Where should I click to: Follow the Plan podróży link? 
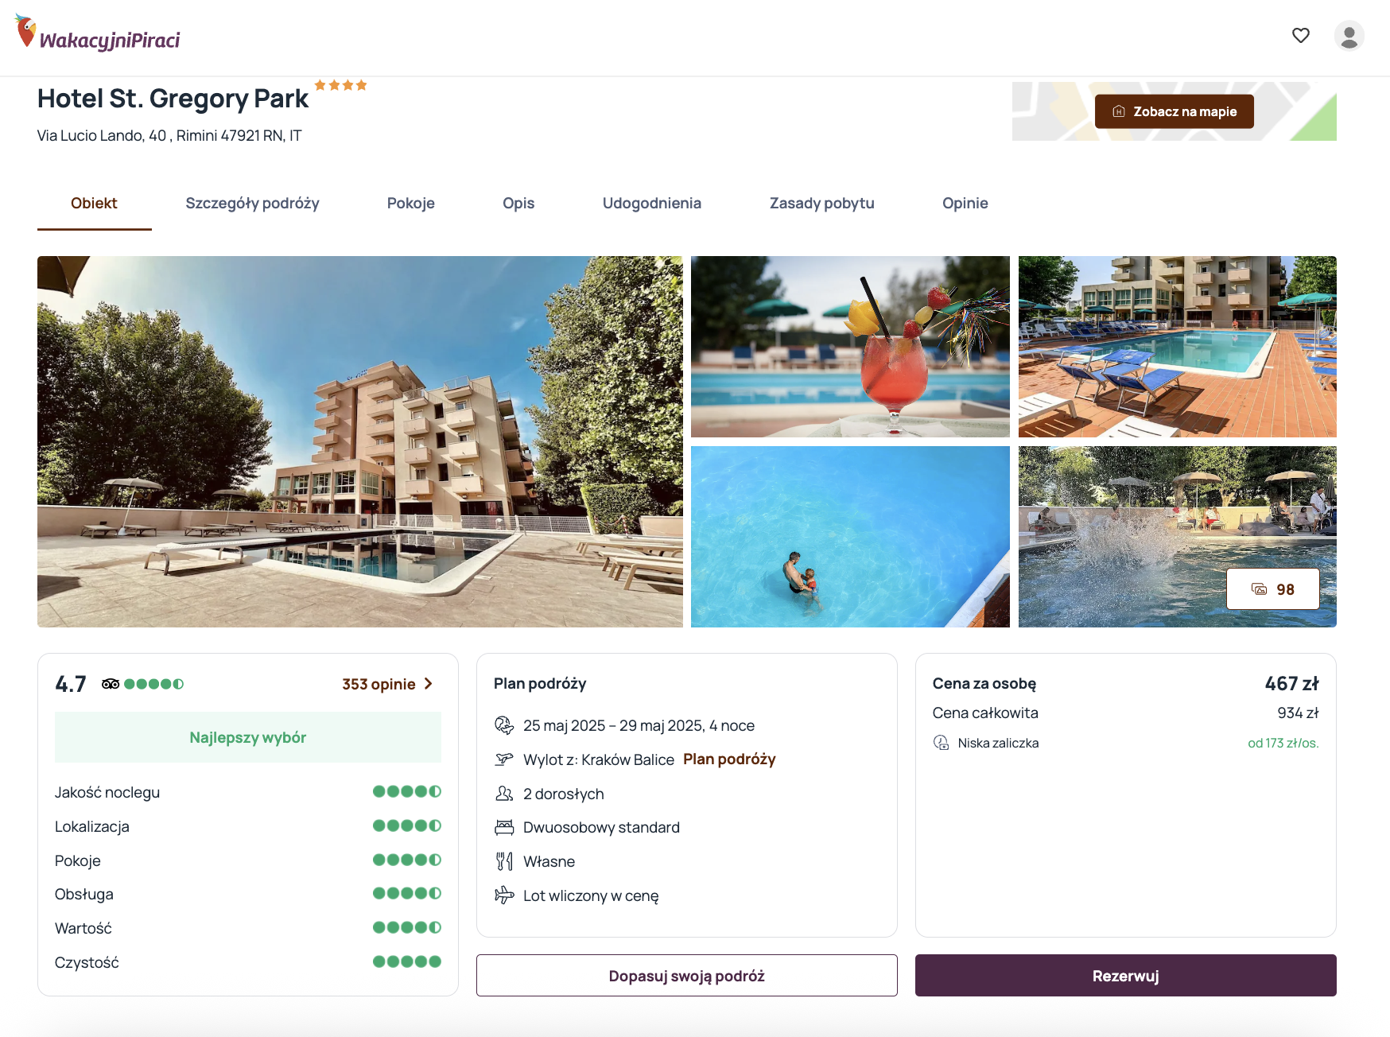[x=729, y=759]
